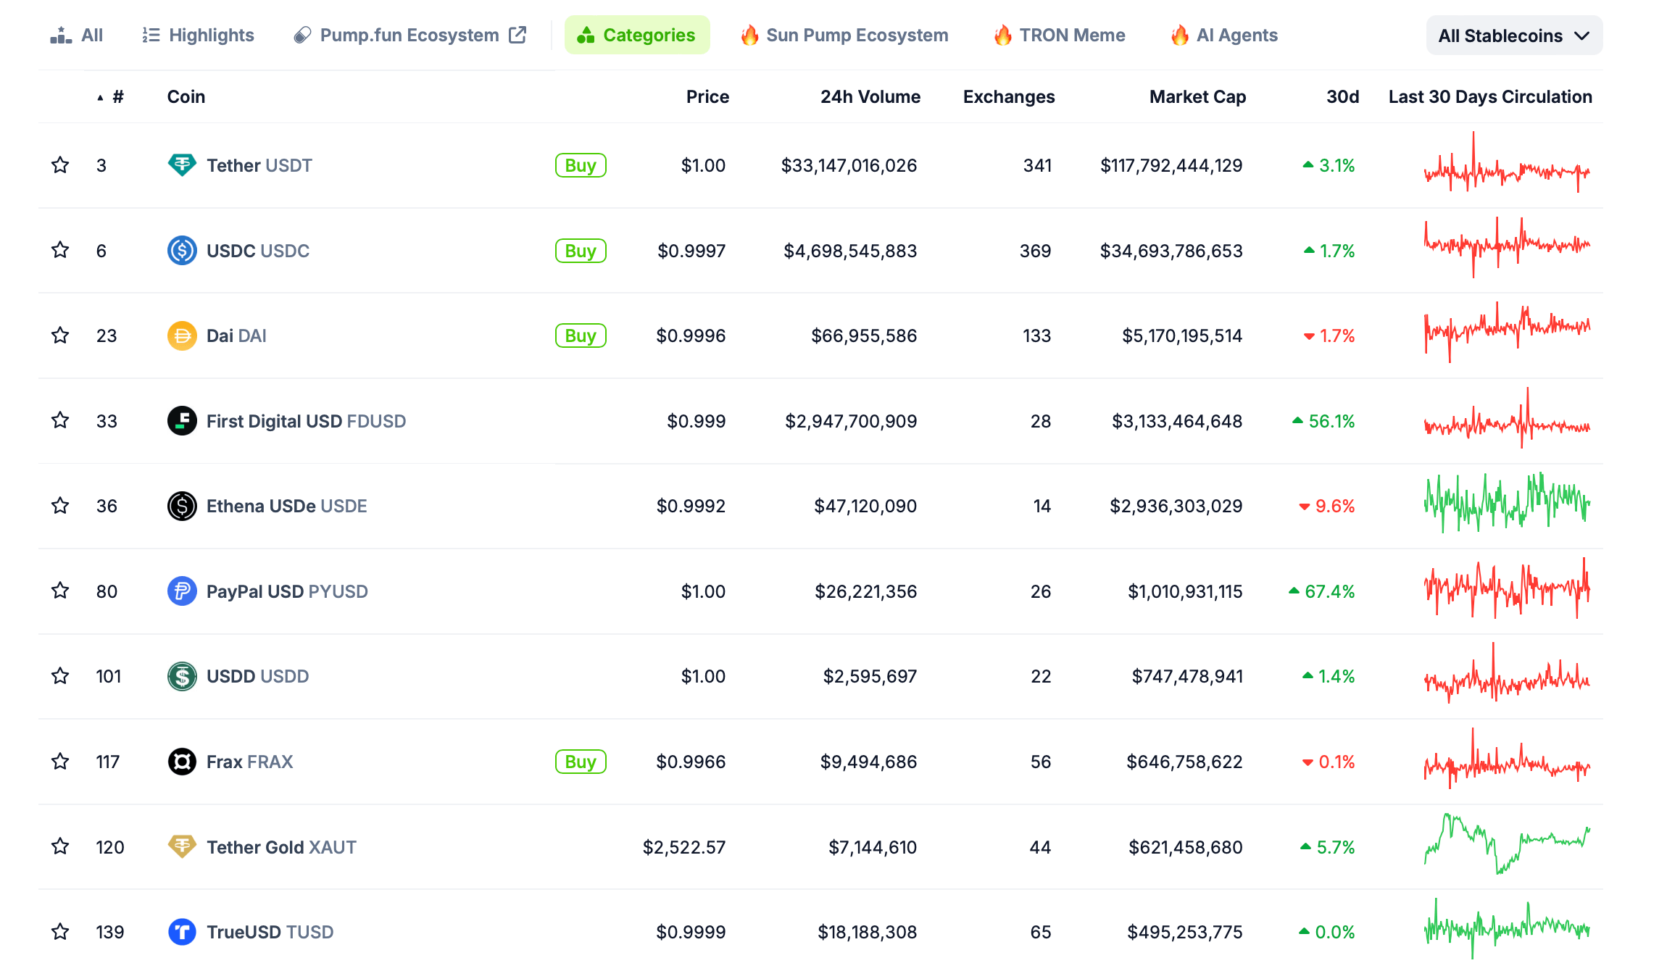Sort by Coin column header

click(x=186, y=97)
